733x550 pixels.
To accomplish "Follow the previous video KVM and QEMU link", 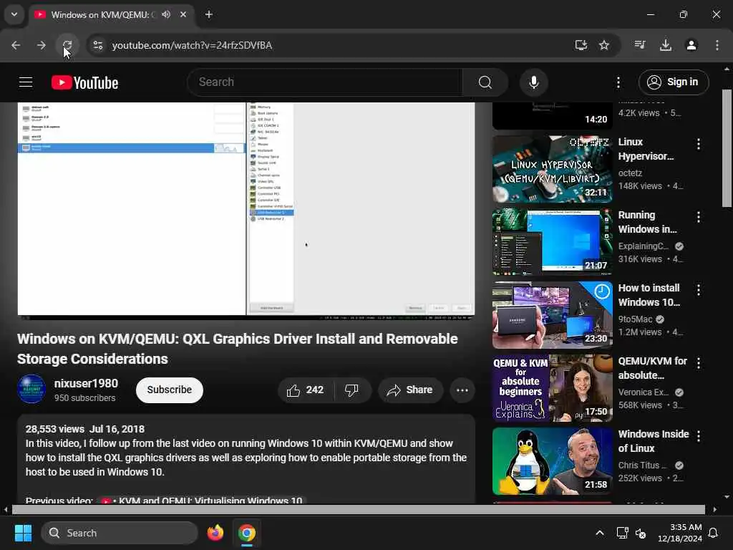I will tap(202, 501).
